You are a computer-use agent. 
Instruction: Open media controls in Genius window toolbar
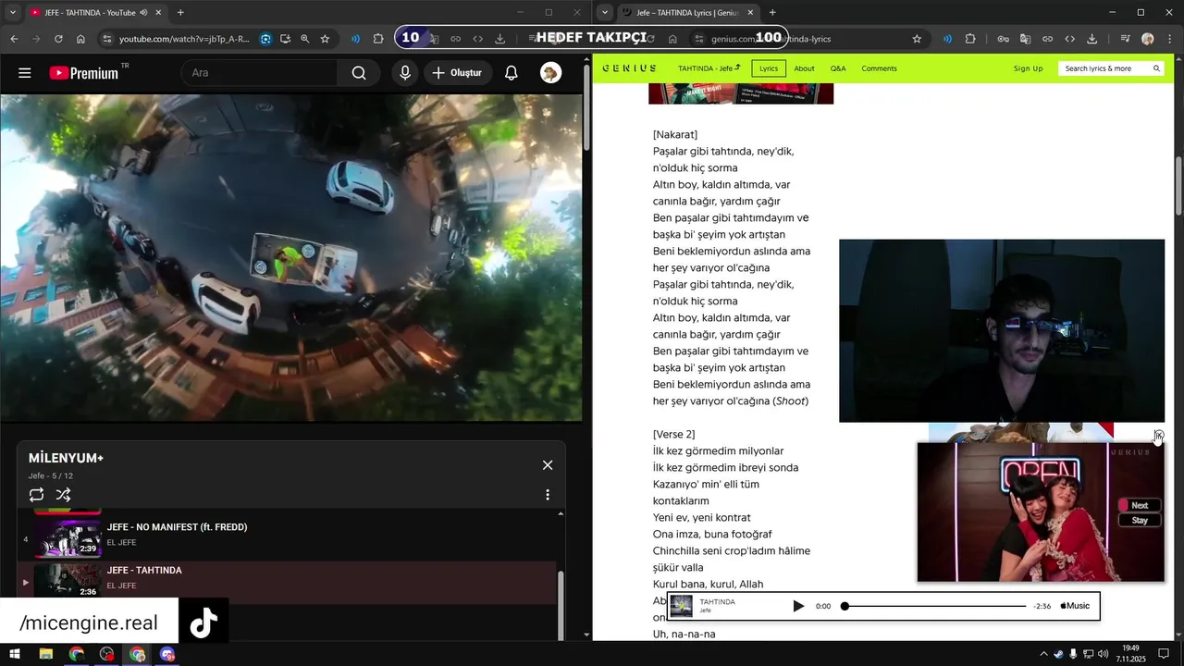[x=1125, y=39]
